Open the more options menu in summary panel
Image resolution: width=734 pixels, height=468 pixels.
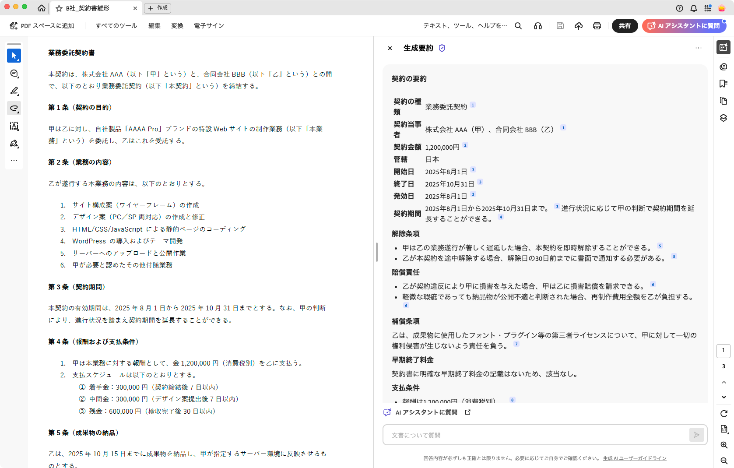(698, 48)
